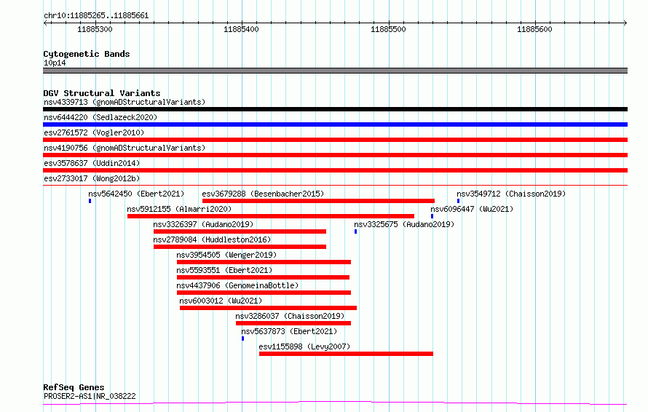
Task: Click the esv3578637 (Uddin2014) label
Action: coord(92,163)
